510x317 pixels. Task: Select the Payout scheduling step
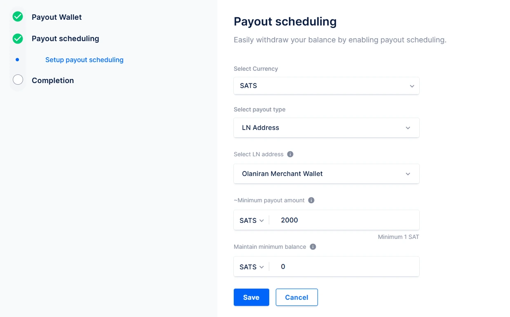click(x=65, y=38)
